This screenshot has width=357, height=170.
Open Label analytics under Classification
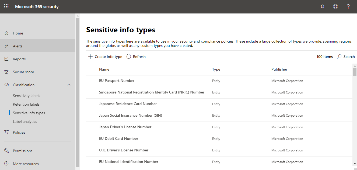point(25,122)
